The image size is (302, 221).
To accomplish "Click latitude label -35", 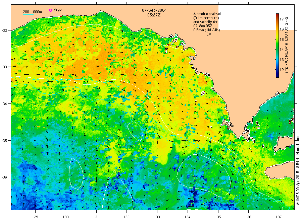I will [x=4, y=140].
